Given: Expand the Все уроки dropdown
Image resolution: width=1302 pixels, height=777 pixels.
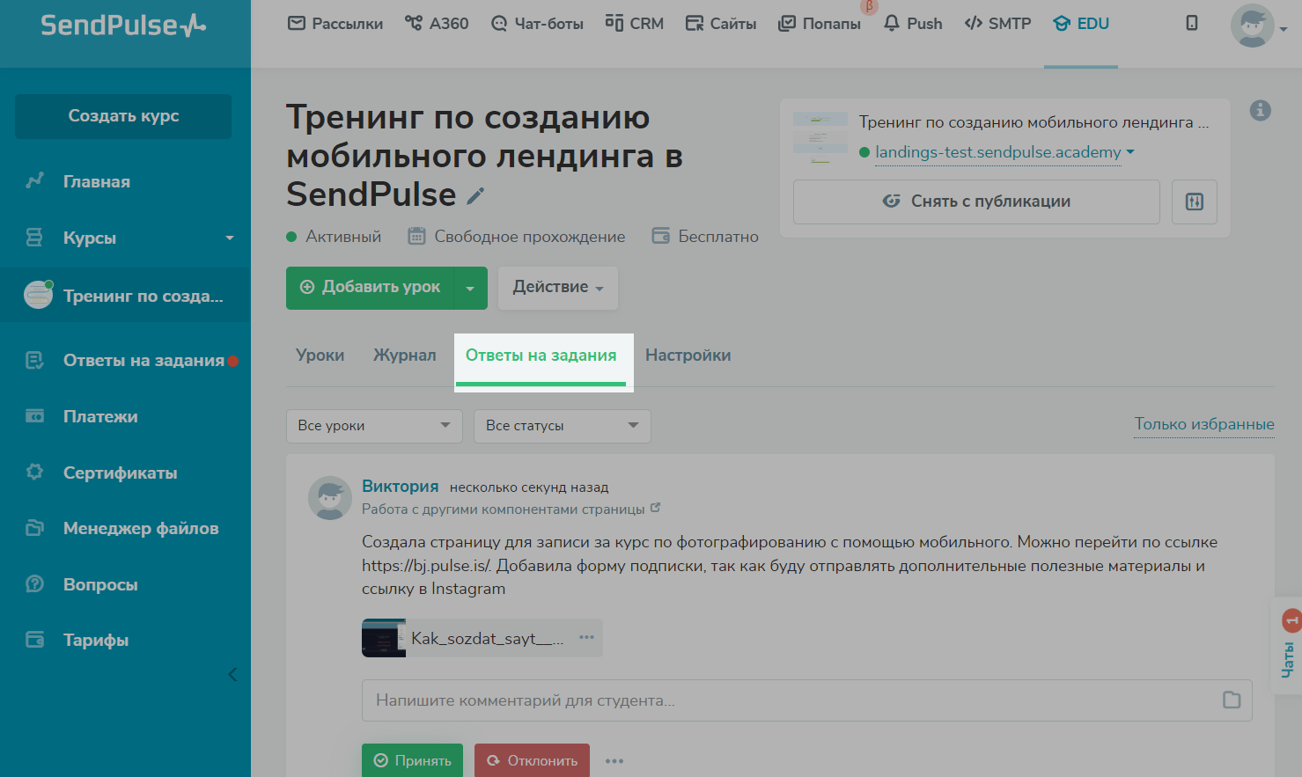Looking at the screenshot, I should 374,426.
